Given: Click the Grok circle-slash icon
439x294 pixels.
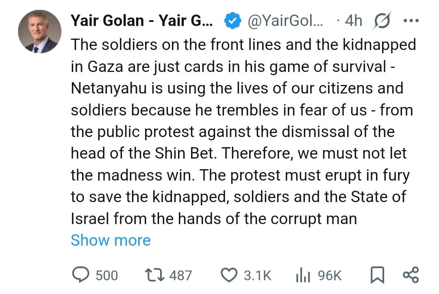Looking at the screenshot, I should click(x=382, y=21).
